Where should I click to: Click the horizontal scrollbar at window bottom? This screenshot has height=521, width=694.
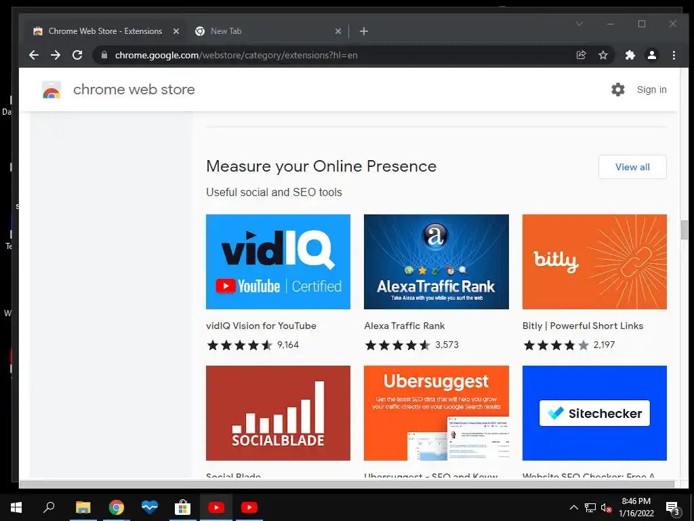pyautogui.click(x=346, y=484)
